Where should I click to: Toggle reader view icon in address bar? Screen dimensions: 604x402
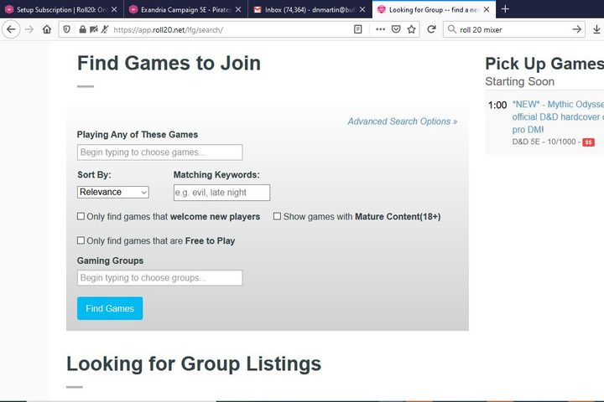[x=358, y=29]
